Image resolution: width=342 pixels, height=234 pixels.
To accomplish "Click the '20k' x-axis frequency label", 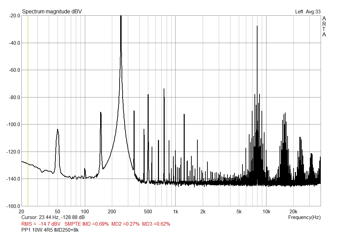I will click(x=293, y=212).
